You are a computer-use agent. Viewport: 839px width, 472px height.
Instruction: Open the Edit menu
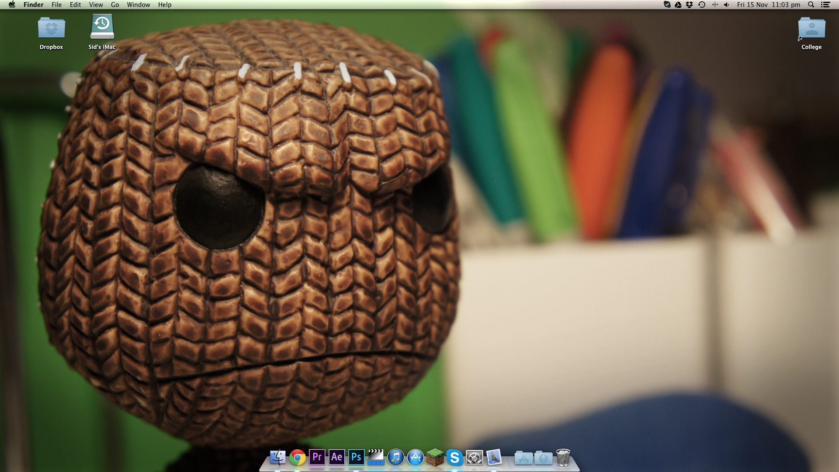click(x=75, y=5)
